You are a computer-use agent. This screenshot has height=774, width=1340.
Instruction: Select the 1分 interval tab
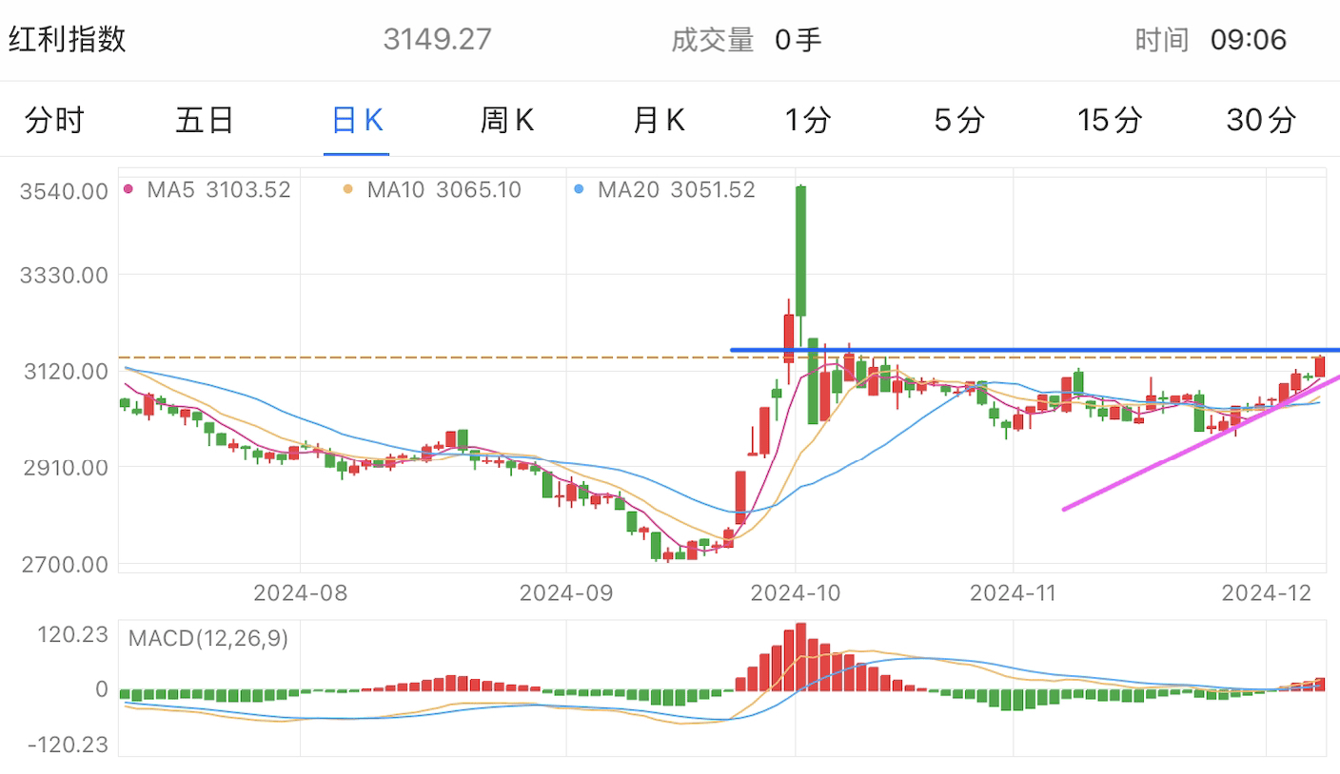[808, 121]
